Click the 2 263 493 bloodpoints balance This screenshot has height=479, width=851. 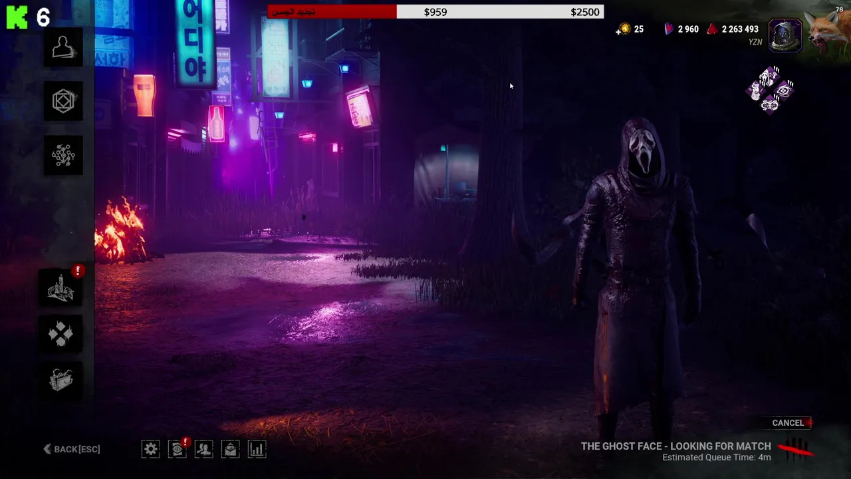tap(740, 29)
